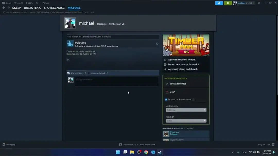Open the Język dropdown
Viewport: 278px width, 156px height.
click(x=186, y=121)
